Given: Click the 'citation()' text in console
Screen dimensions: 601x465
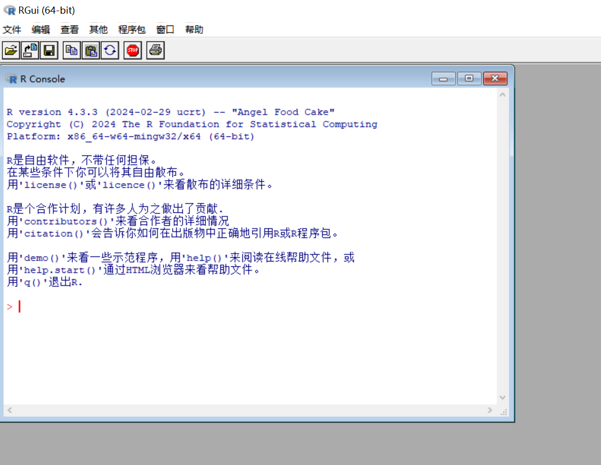Looking at the screenshot, I should [54, 234].
